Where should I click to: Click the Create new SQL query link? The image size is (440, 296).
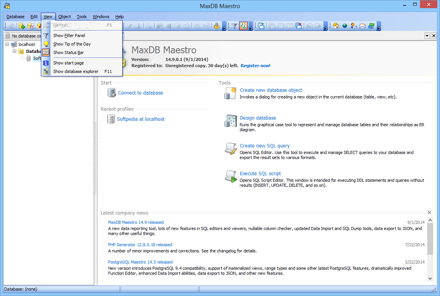tap(265, 146)
